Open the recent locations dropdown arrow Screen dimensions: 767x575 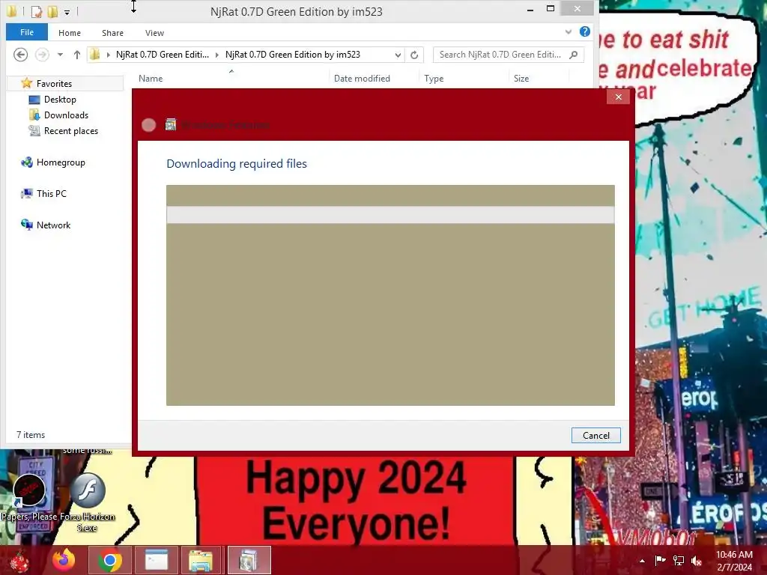click(60, 55)
